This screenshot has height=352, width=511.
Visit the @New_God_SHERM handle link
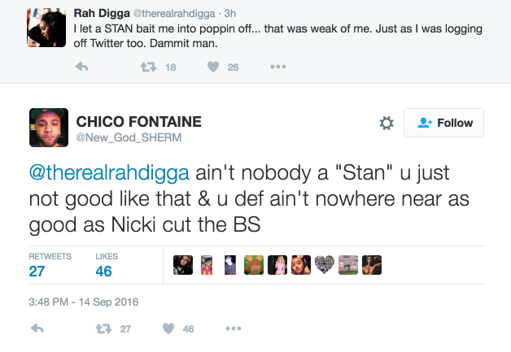pos(129,137)
